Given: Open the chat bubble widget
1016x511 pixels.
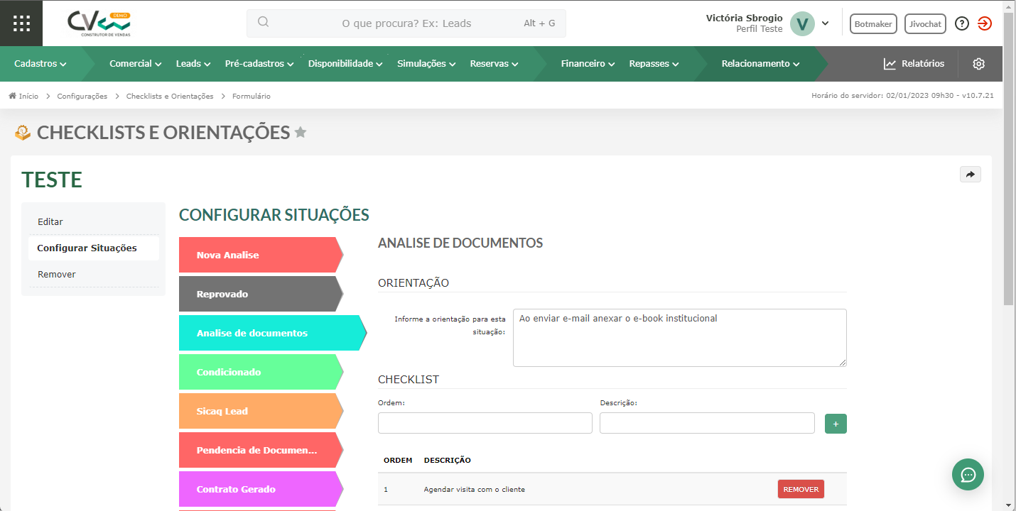Looking at the screenshot, I should pyautogui.click(x=968, y=475).
